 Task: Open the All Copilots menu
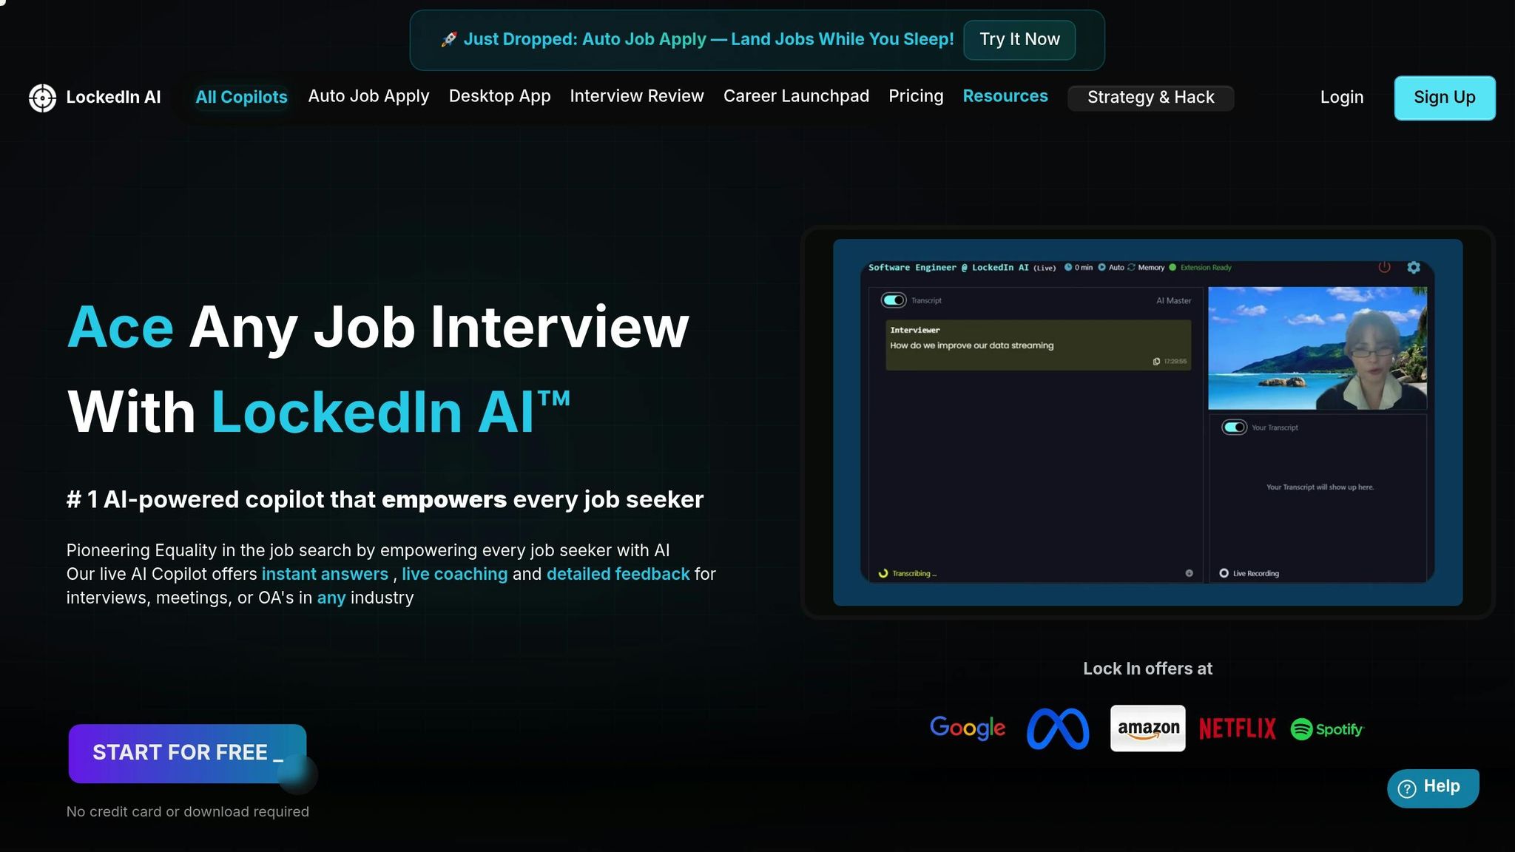(x=241, y=97)
